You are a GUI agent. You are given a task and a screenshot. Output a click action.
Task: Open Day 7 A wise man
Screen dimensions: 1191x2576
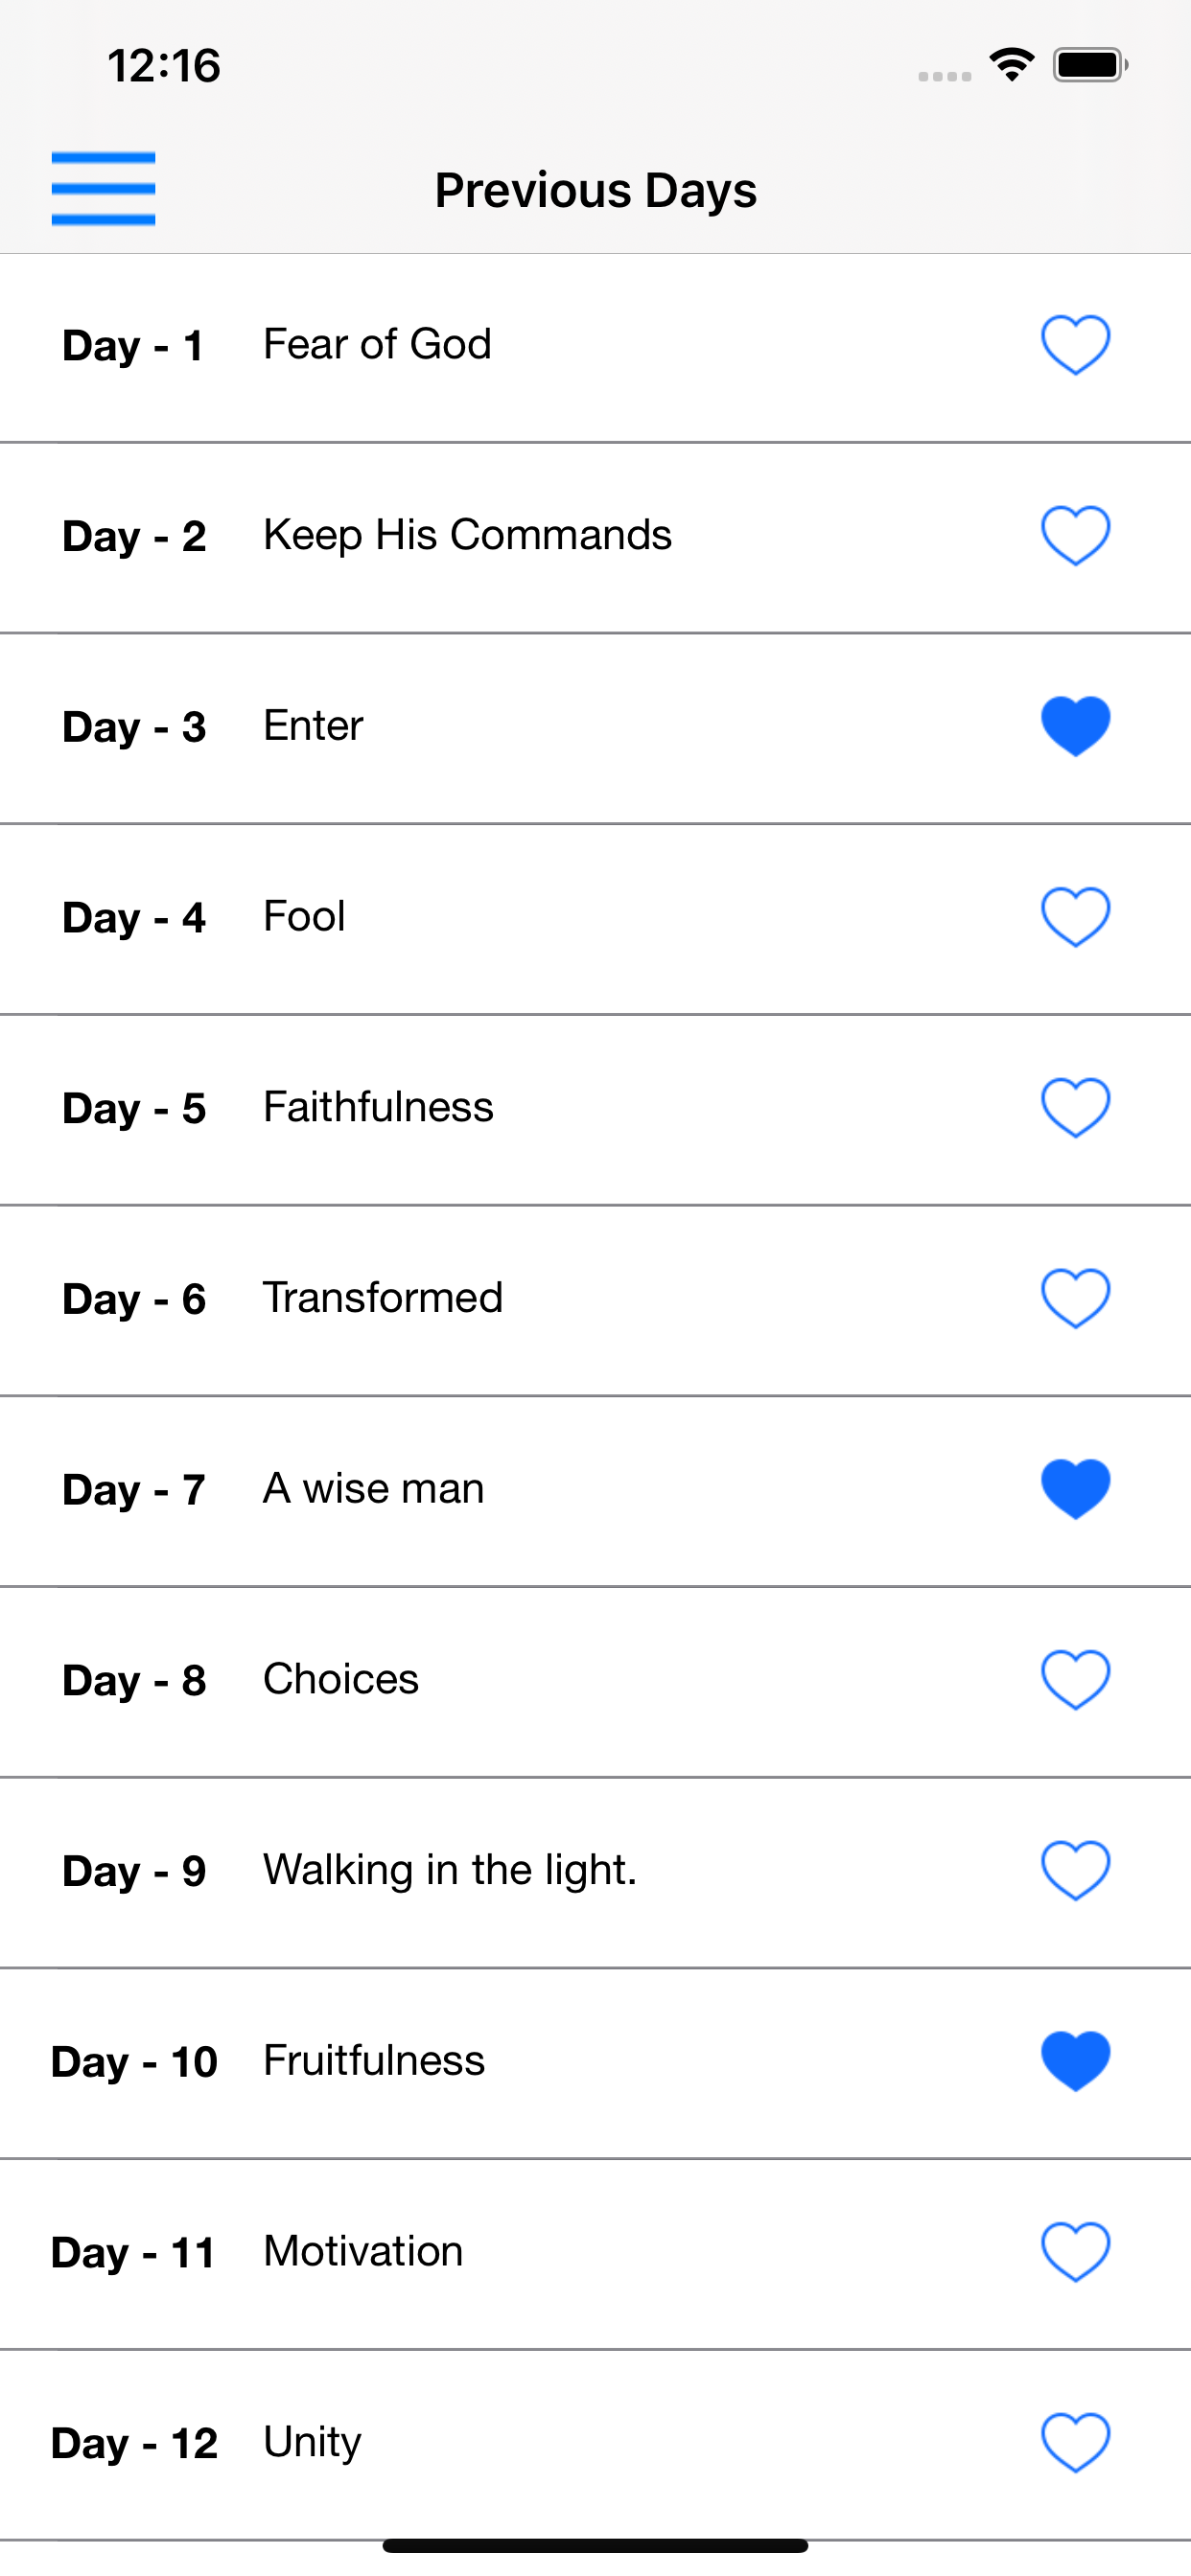click(595, 1492)
